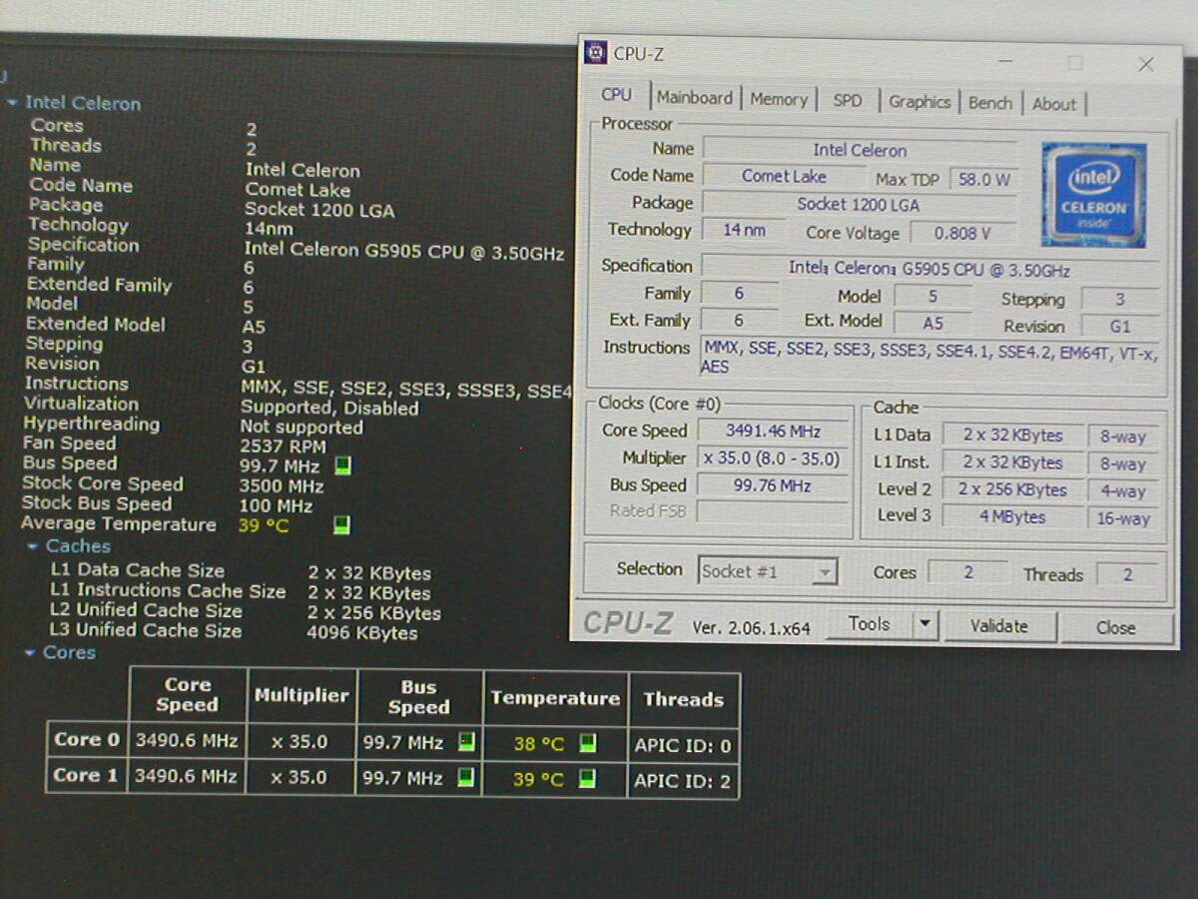Click the 'Temperature' column header in Cores table

tap(555, 698)
